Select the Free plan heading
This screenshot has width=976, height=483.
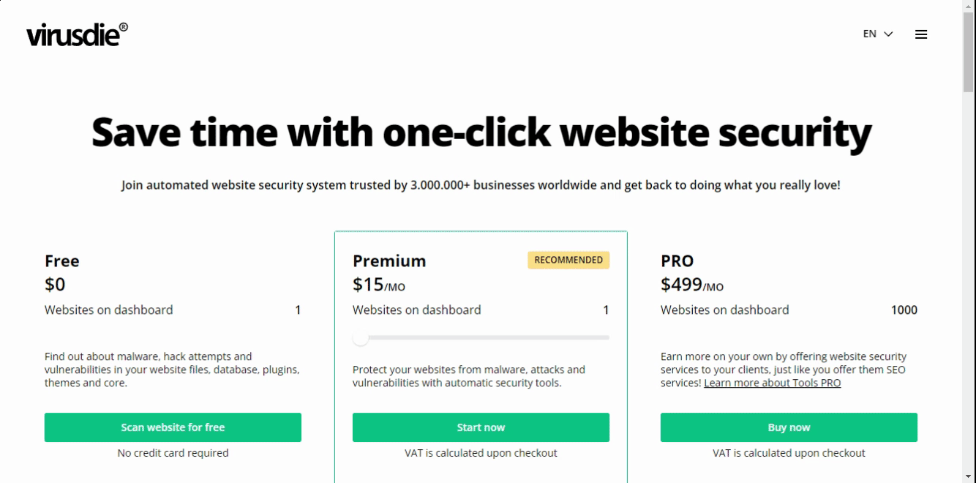[62, 261]
